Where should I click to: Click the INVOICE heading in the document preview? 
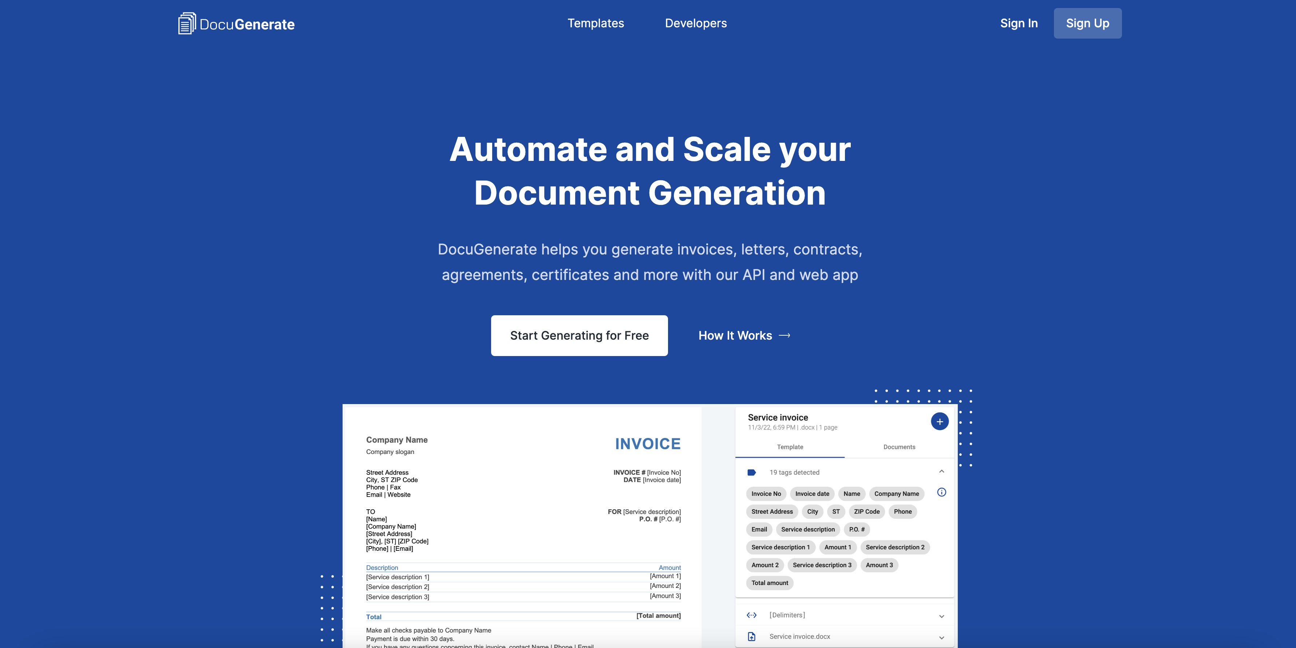(648, 443)
